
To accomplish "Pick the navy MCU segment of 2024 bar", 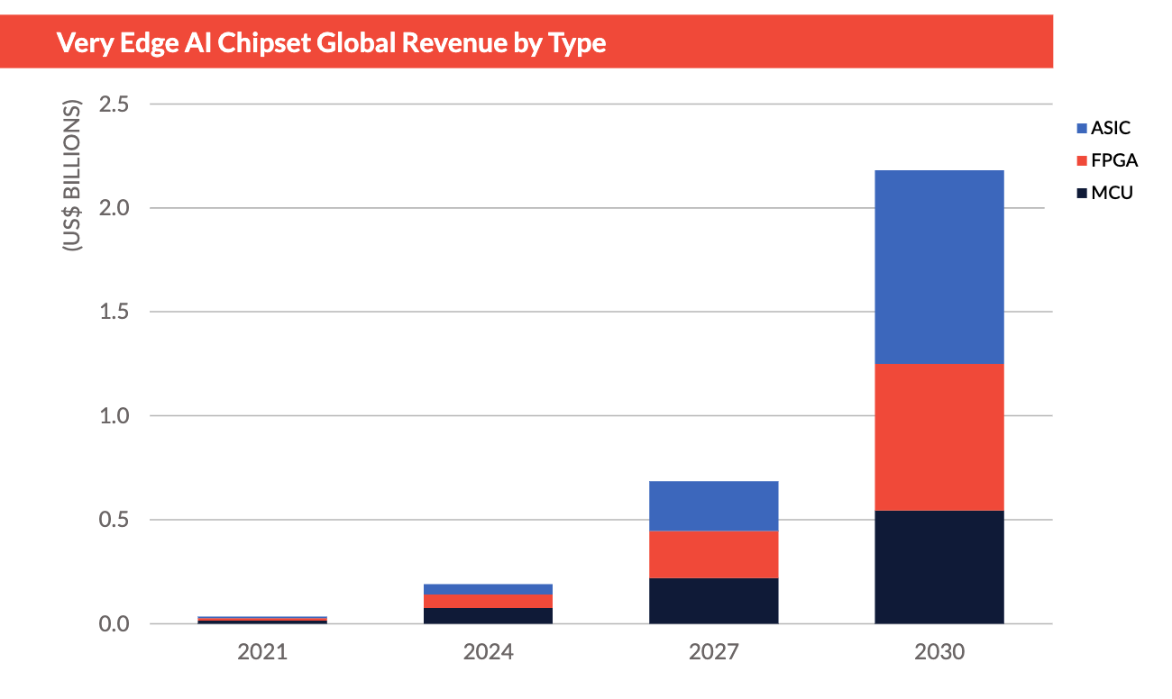I will (x=488, y=615).
